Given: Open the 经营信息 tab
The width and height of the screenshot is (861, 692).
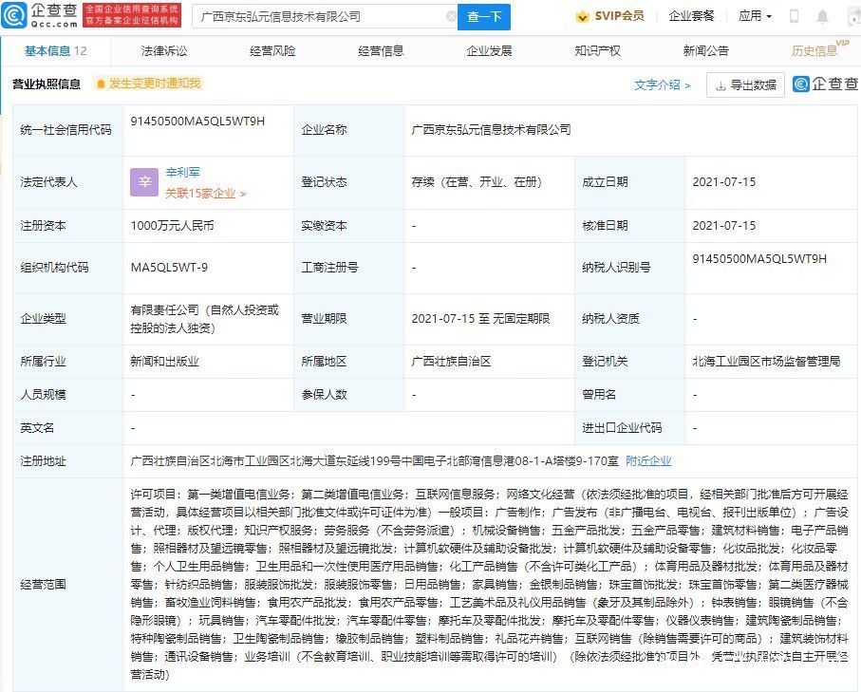Looking at the screenshot, I should [x=381, y=51].
